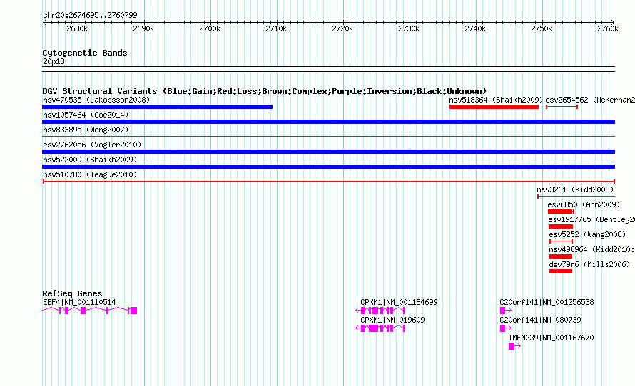This screenshot has height=386, width=635.
Task: Open the CPXM1|NM_001184699 gene label
Action: click(399, 302)
